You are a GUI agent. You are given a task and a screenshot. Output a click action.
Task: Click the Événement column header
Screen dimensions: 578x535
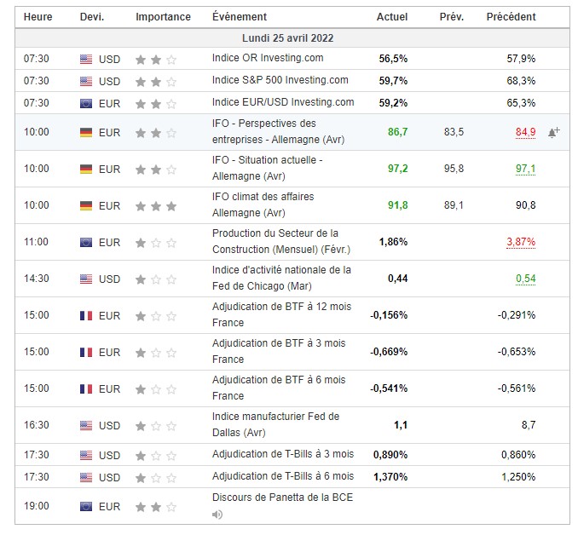point(240,17)
